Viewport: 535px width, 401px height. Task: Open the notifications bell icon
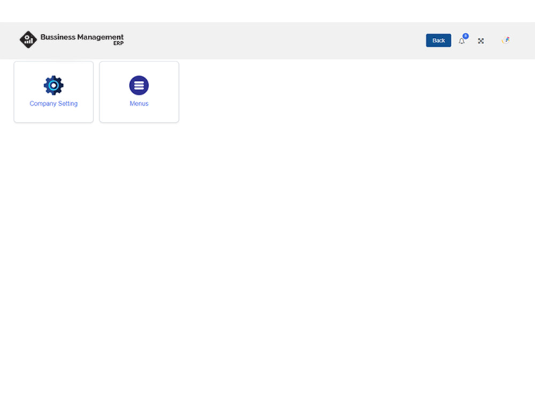pyautogui.click(x=462, y=41)
